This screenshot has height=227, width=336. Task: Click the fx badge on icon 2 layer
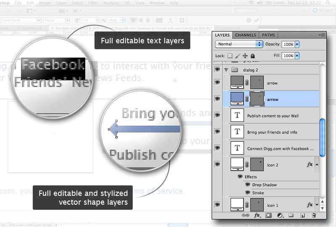pos(310,164)
